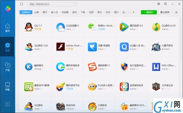Open the skin settings icon in title bar
The height and width of the screenshot is (113, 183).
pyautogui.click(x=159, y=4)
